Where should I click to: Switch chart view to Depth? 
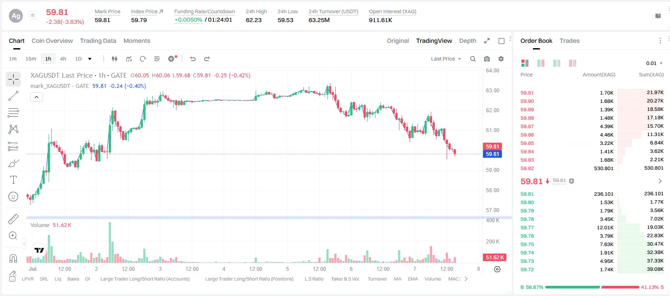467,41
